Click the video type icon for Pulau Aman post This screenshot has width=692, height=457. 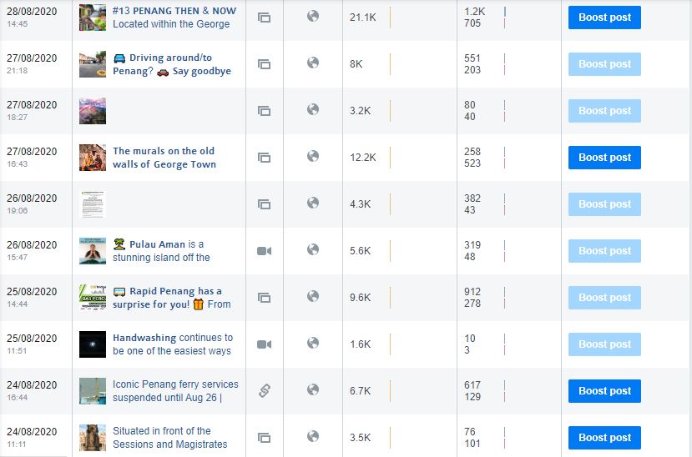tap(264, 251)
